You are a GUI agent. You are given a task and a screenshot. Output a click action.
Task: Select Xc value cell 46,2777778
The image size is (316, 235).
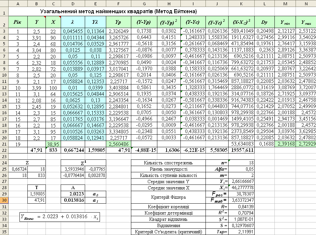(241, 188)
